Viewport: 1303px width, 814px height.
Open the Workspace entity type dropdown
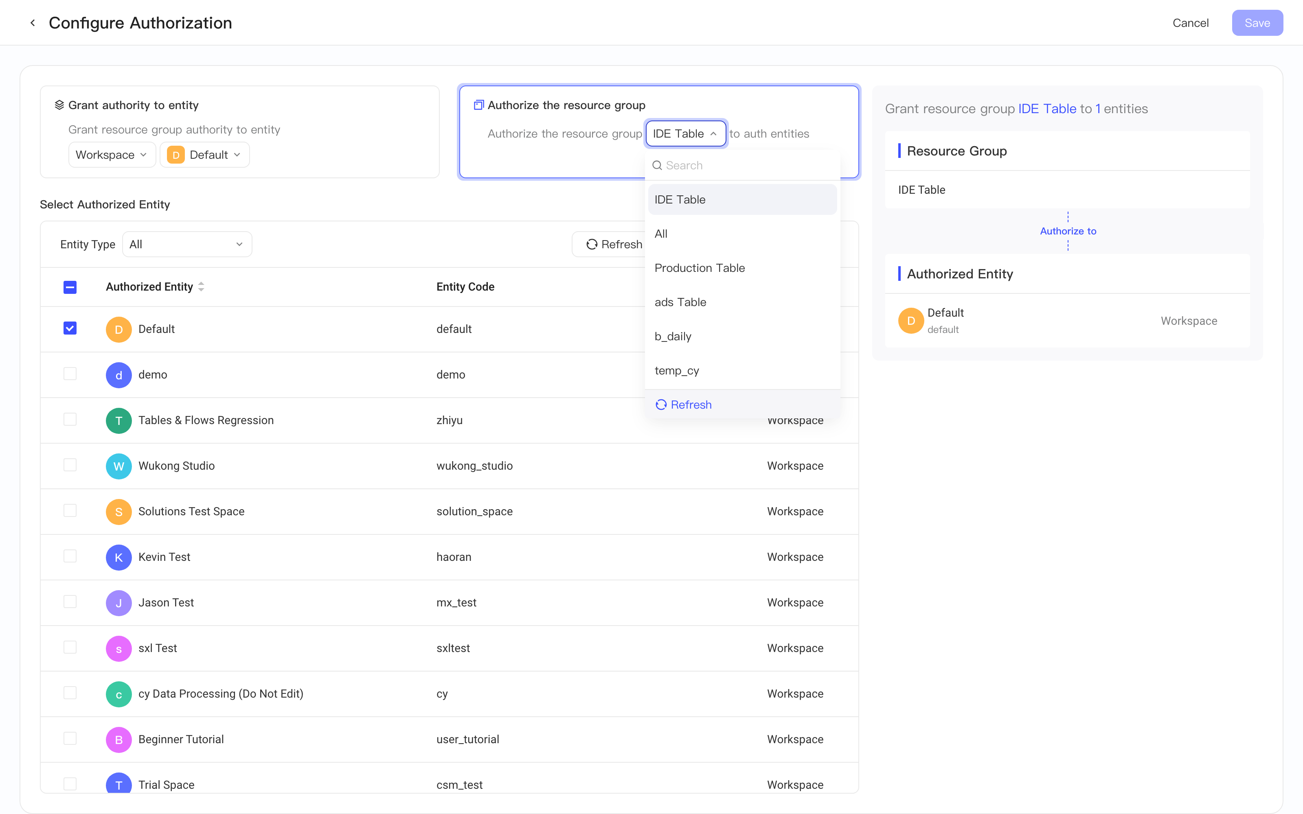(112, 155)
